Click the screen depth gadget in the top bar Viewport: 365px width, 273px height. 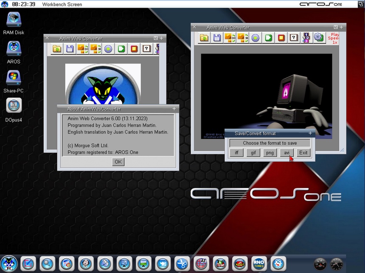361,4
